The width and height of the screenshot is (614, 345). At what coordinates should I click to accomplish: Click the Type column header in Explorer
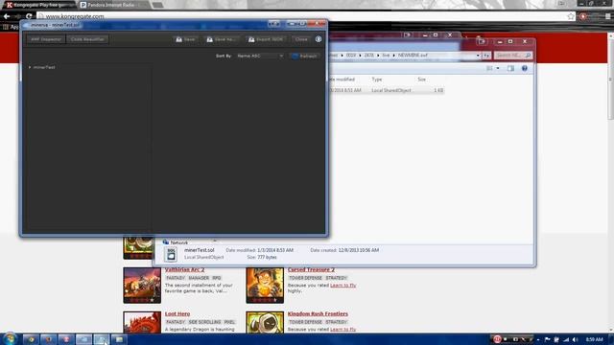(377, 80)
